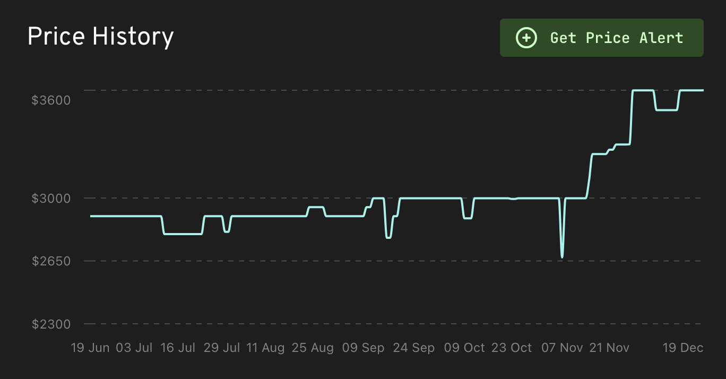This screenshot has width=726, height=379.
Task: Select the 03 Jul date label
Action: (x=134, y=348)
